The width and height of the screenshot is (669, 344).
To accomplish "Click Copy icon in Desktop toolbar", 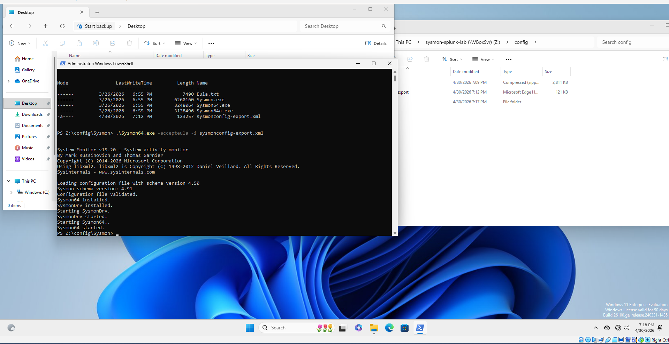I will click(62, 43).
